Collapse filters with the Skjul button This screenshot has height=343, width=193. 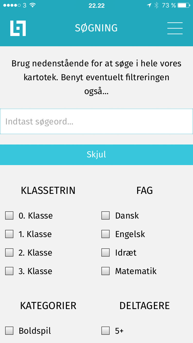[97, 155]
